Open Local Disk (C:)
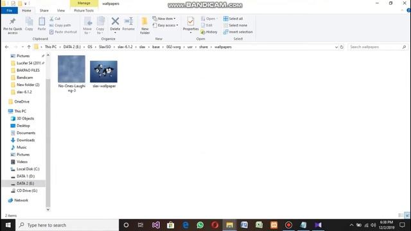This screenshot has height=231, width=411. (x=28, y=169)
